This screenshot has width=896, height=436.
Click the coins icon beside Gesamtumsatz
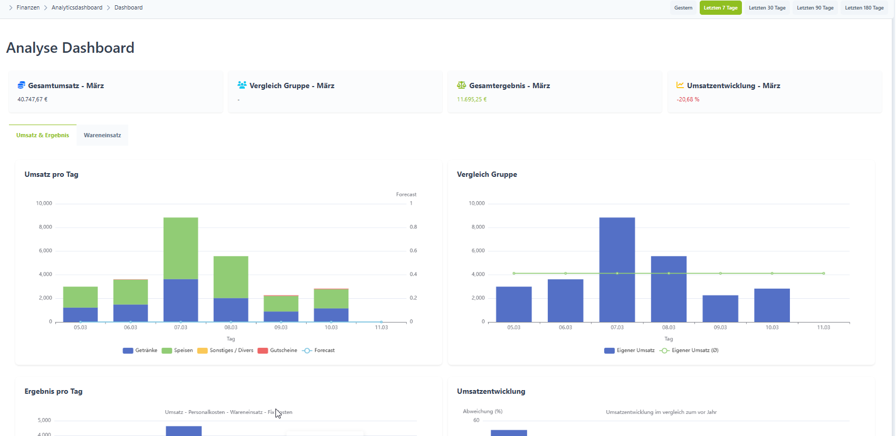pos(21,85)
